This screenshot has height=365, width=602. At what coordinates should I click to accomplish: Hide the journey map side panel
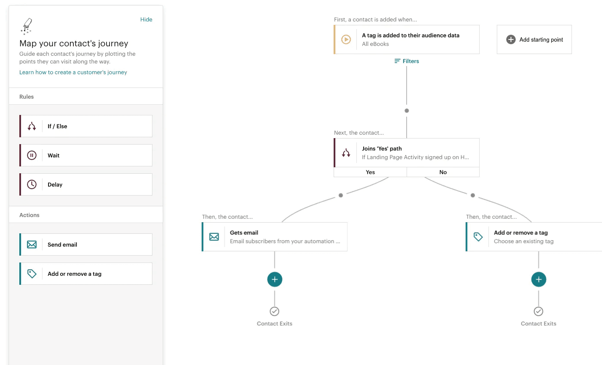pos(146,20)
